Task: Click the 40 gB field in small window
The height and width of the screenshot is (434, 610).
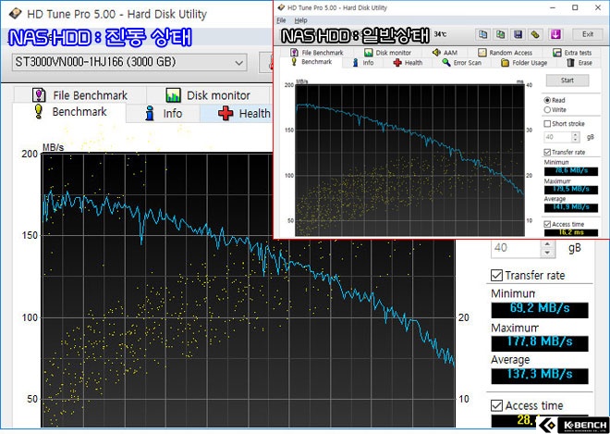Action: 558,137
